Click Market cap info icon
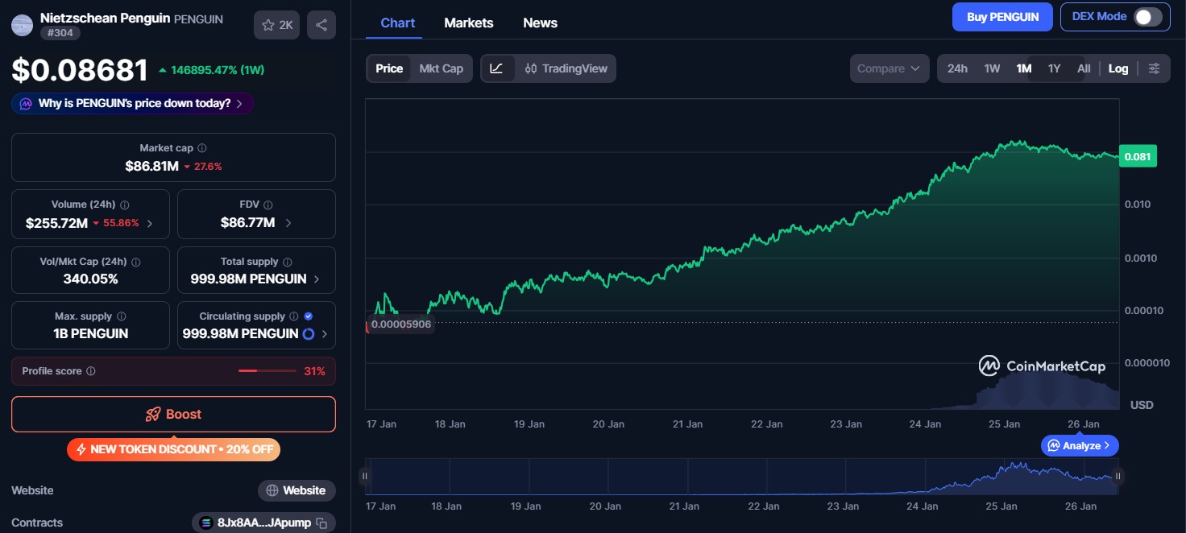Screen dimensions: 1186x533 [x=202, y=148]
